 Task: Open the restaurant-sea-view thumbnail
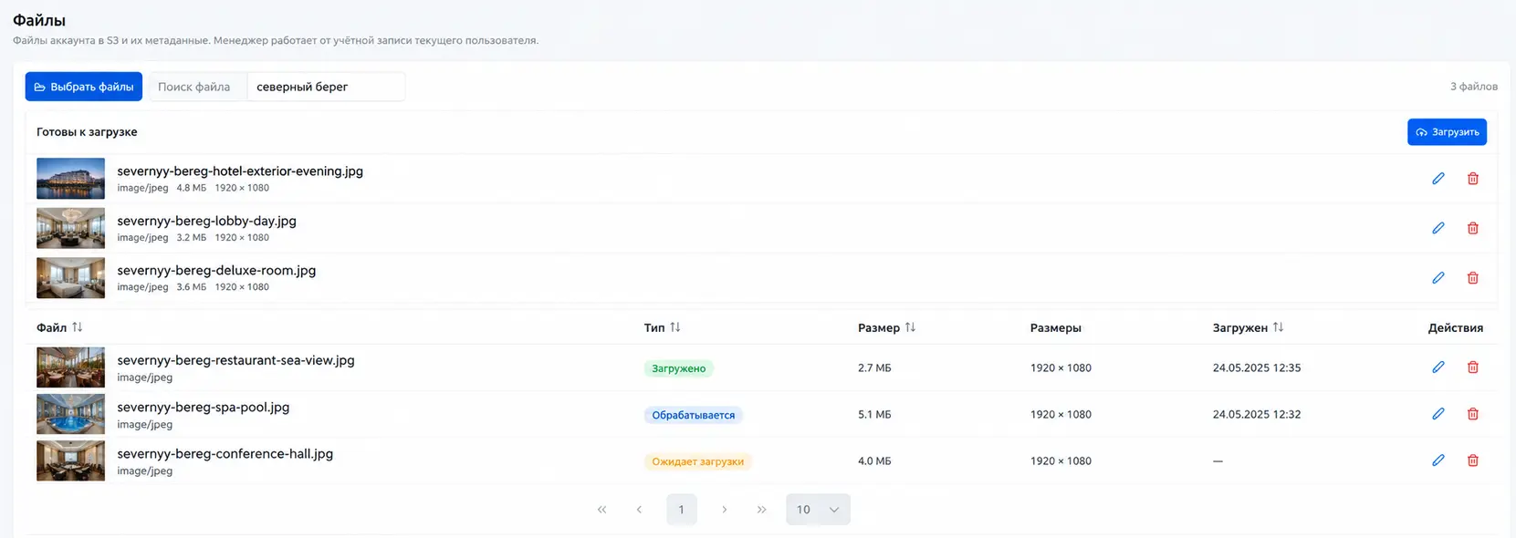click(70, 367)
